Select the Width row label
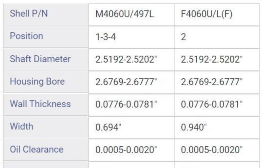This screenshot has height=168, width=263. point(21,126)
